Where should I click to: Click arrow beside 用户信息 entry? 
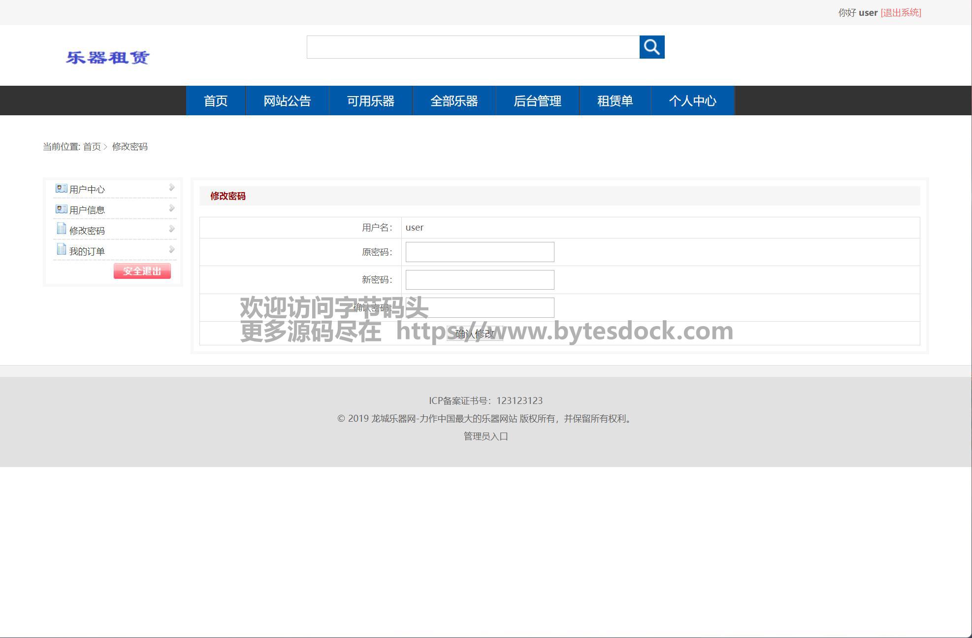[172, 208]
